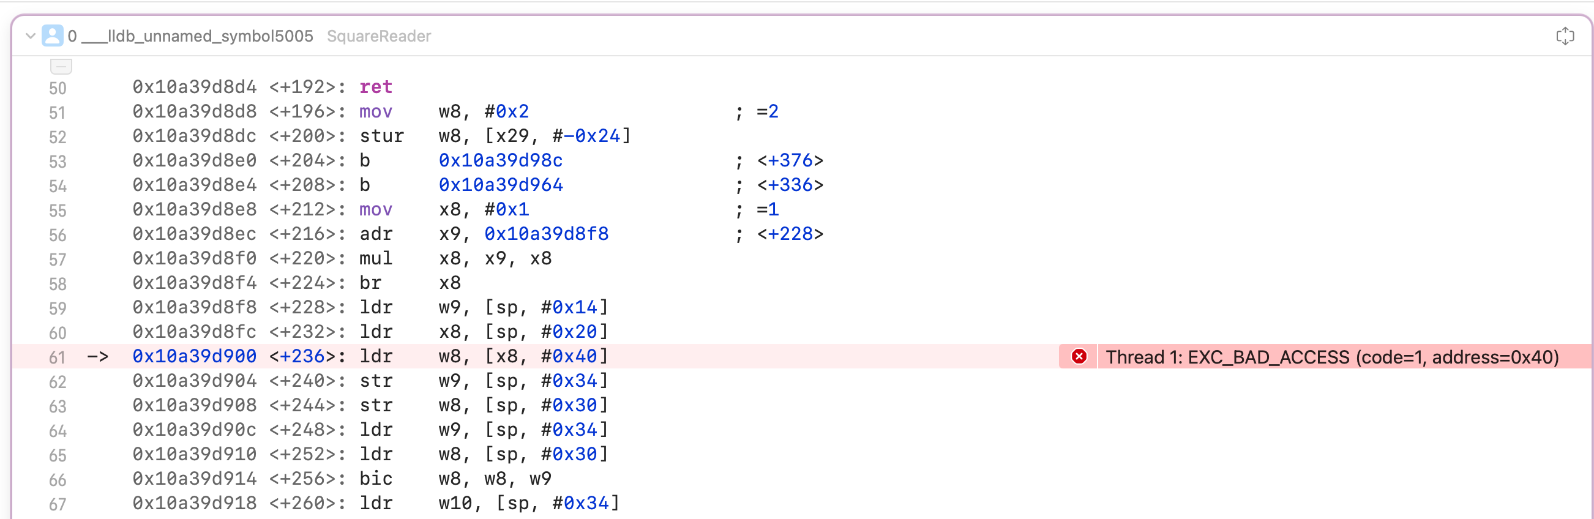The image size is (1594, 519).
Task: Click line number 67 in the gutter
Action: coord(58,504)
